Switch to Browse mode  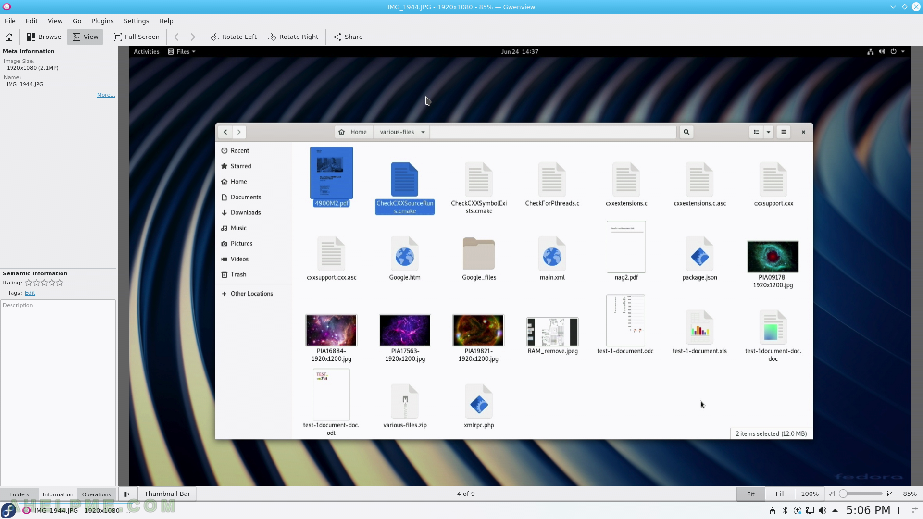tap(44, 37)
